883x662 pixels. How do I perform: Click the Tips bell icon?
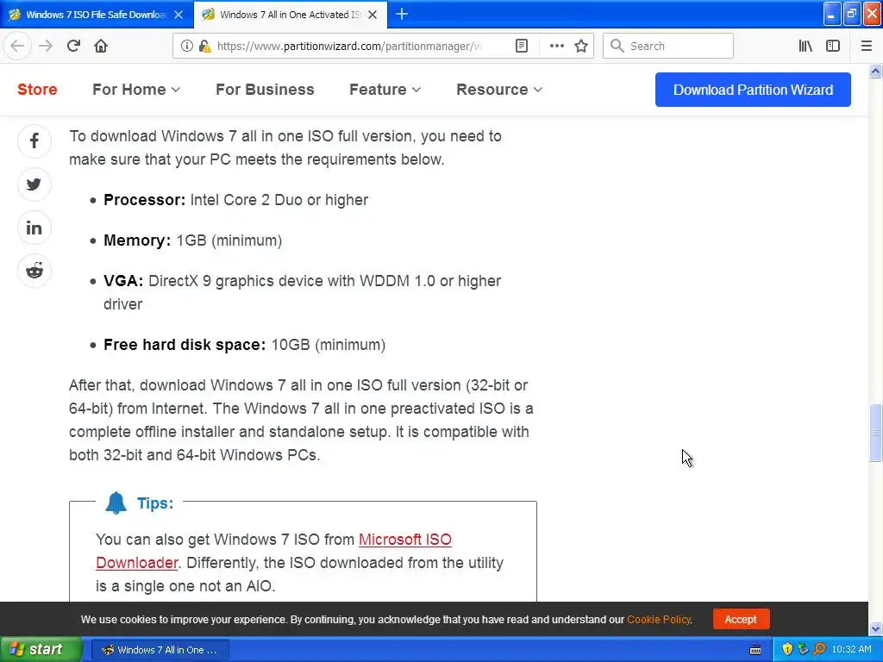(116, 503)
